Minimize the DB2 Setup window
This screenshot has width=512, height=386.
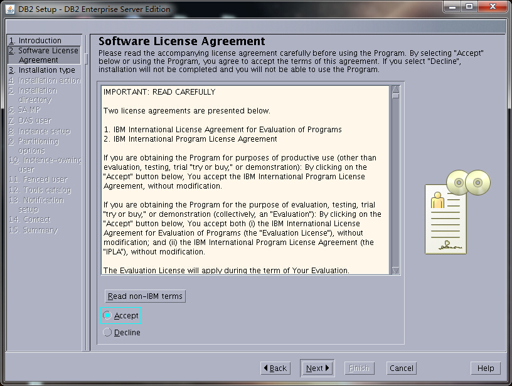[452, 6]
